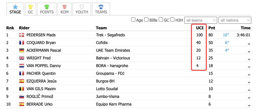Open the Trek - Segafredo team link
The image size is (258, 109).
111,35
